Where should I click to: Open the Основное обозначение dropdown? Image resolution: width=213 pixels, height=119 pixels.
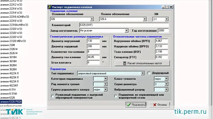click(x=92, y=19)
